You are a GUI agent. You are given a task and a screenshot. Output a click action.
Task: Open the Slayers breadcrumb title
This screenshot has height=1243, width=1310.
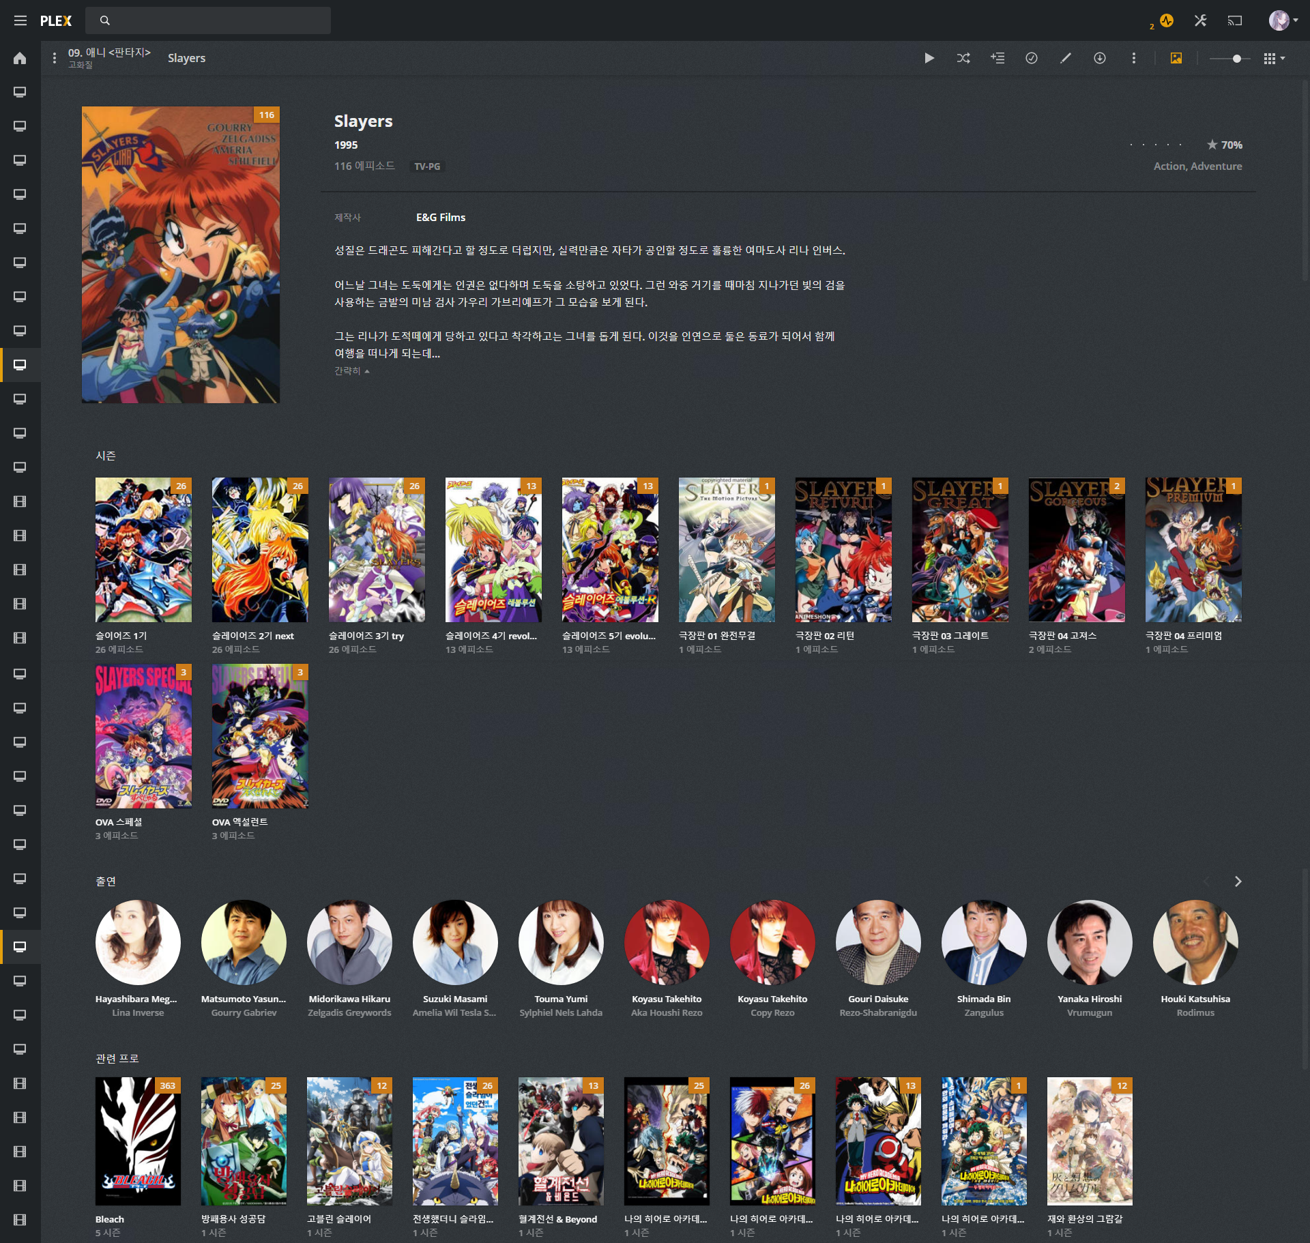[186, 58]
